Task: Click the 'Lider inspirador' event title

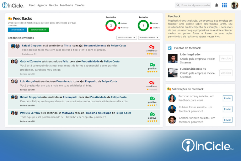Action: [190, 54]
